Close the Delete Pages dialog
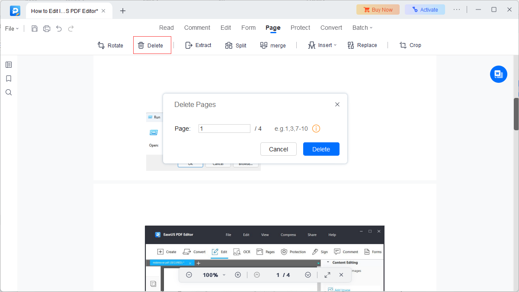 coord(337,104)
